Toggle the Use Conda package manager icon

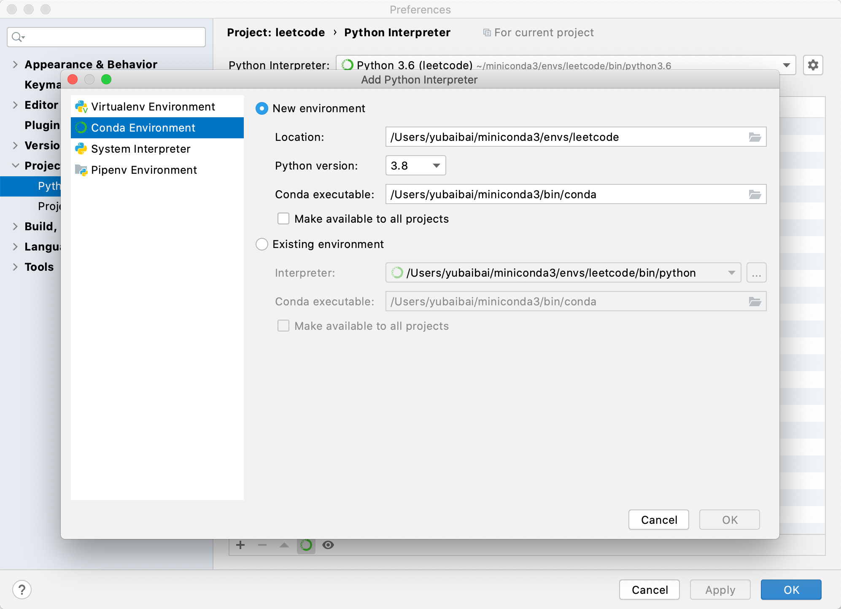click(306, 545)
